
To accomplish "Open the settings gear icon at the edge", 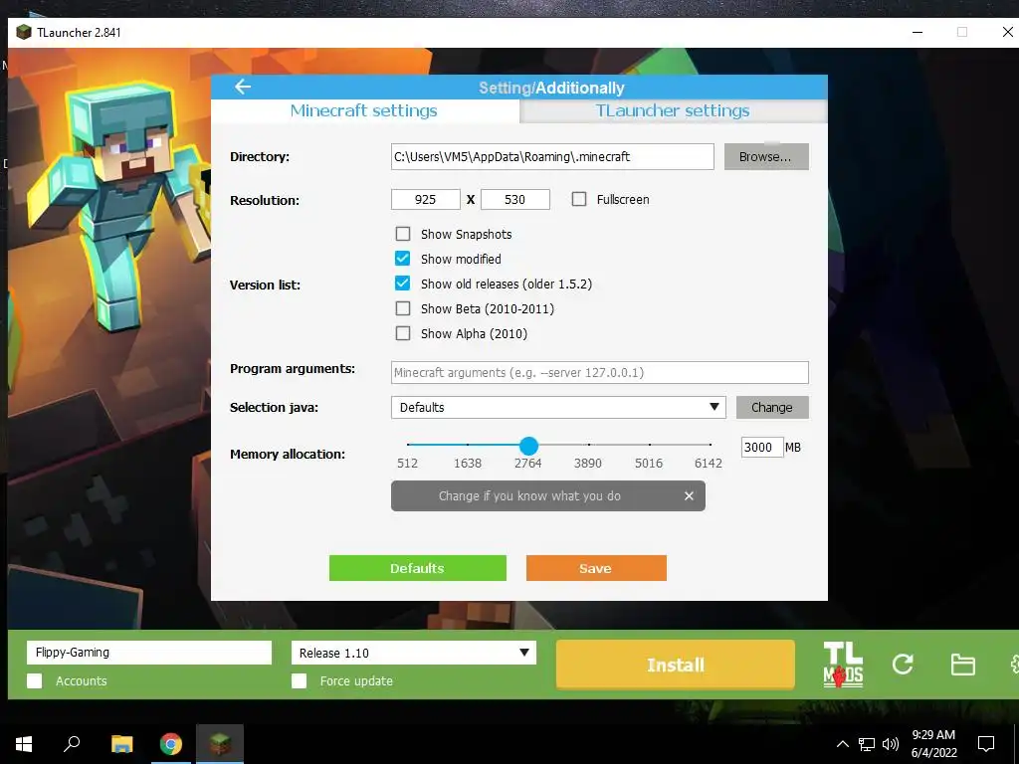I will [x=1014, y=665].
